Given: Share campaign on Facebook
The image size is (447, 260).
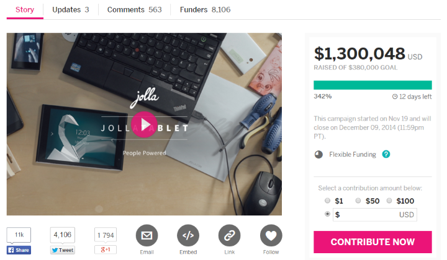Looking at the screenshot, I should pos(19,250).
